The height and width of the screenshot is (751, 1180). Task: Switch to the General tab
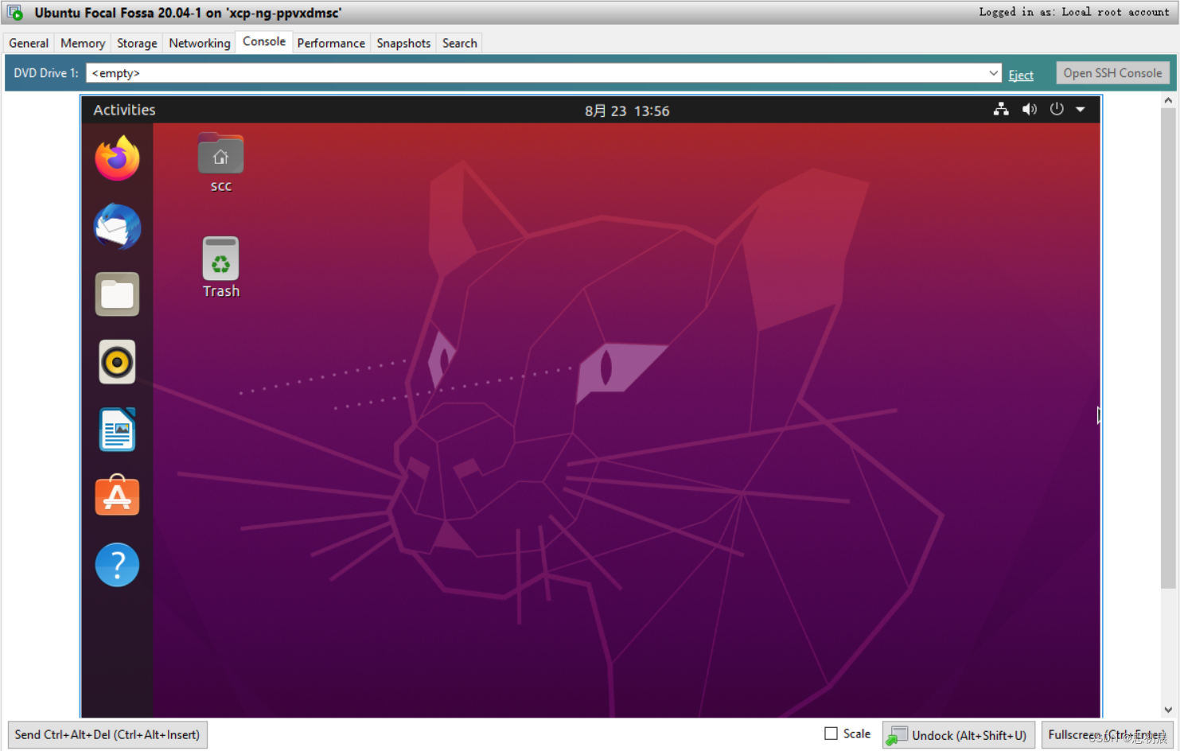pos(29,43)
